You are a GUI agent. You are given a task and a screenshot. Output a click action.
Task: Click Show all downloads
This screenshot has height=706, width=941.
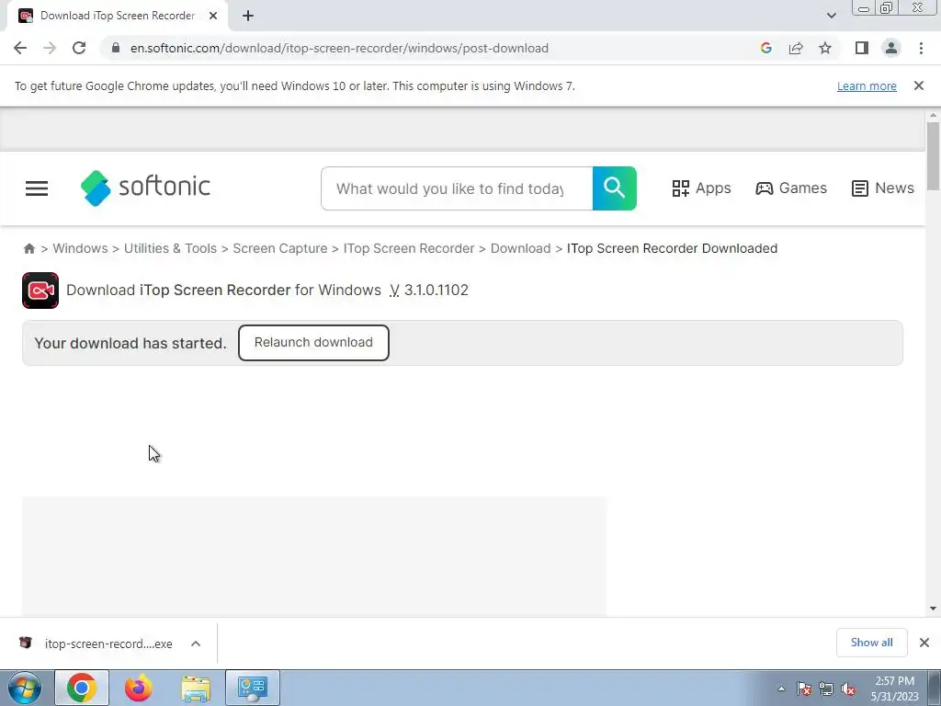pos(871,643)
